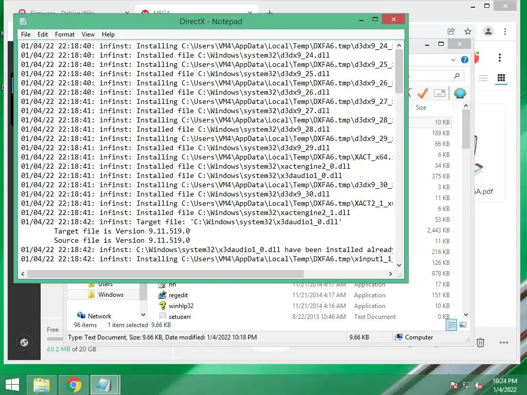Click the network tray icon
The height and width of the screenshot is (395, 527).
[x=466, y=385]
